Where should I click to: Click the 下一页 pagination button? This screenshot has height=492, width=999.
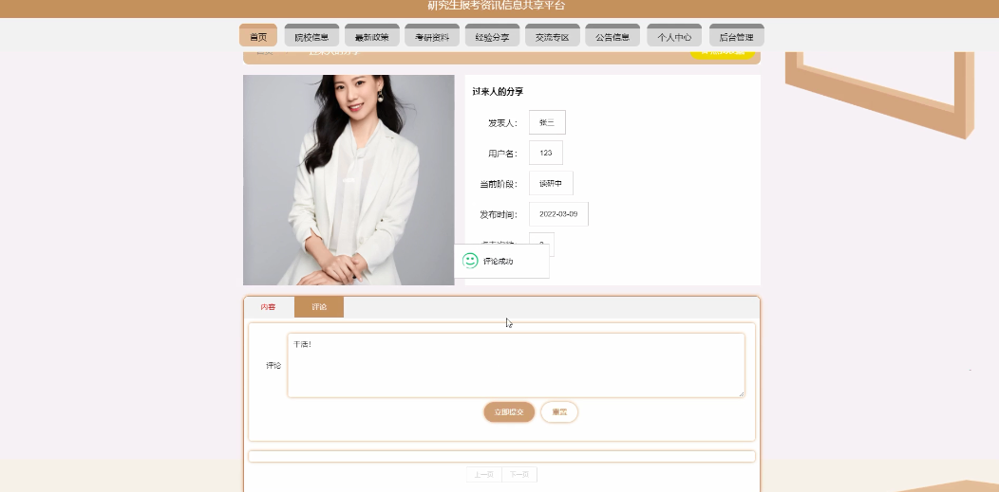519,475
